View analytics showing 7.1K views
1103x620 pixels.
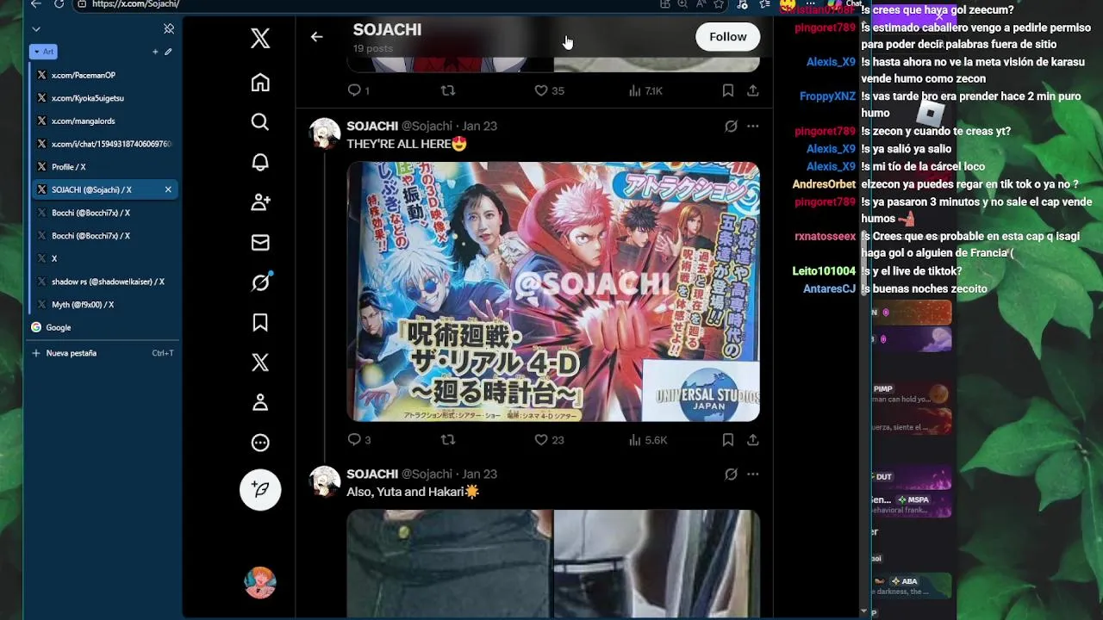[x=645, y=90]
